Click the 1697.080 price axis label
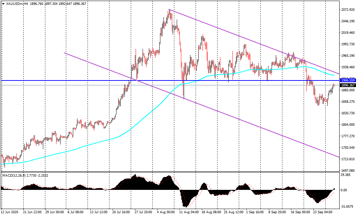Viewport: 357px width, 216px height. point(348,171)
